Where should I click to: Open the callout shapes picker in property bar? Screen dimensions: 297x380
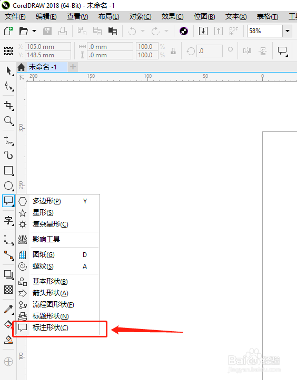pos(282,51)
